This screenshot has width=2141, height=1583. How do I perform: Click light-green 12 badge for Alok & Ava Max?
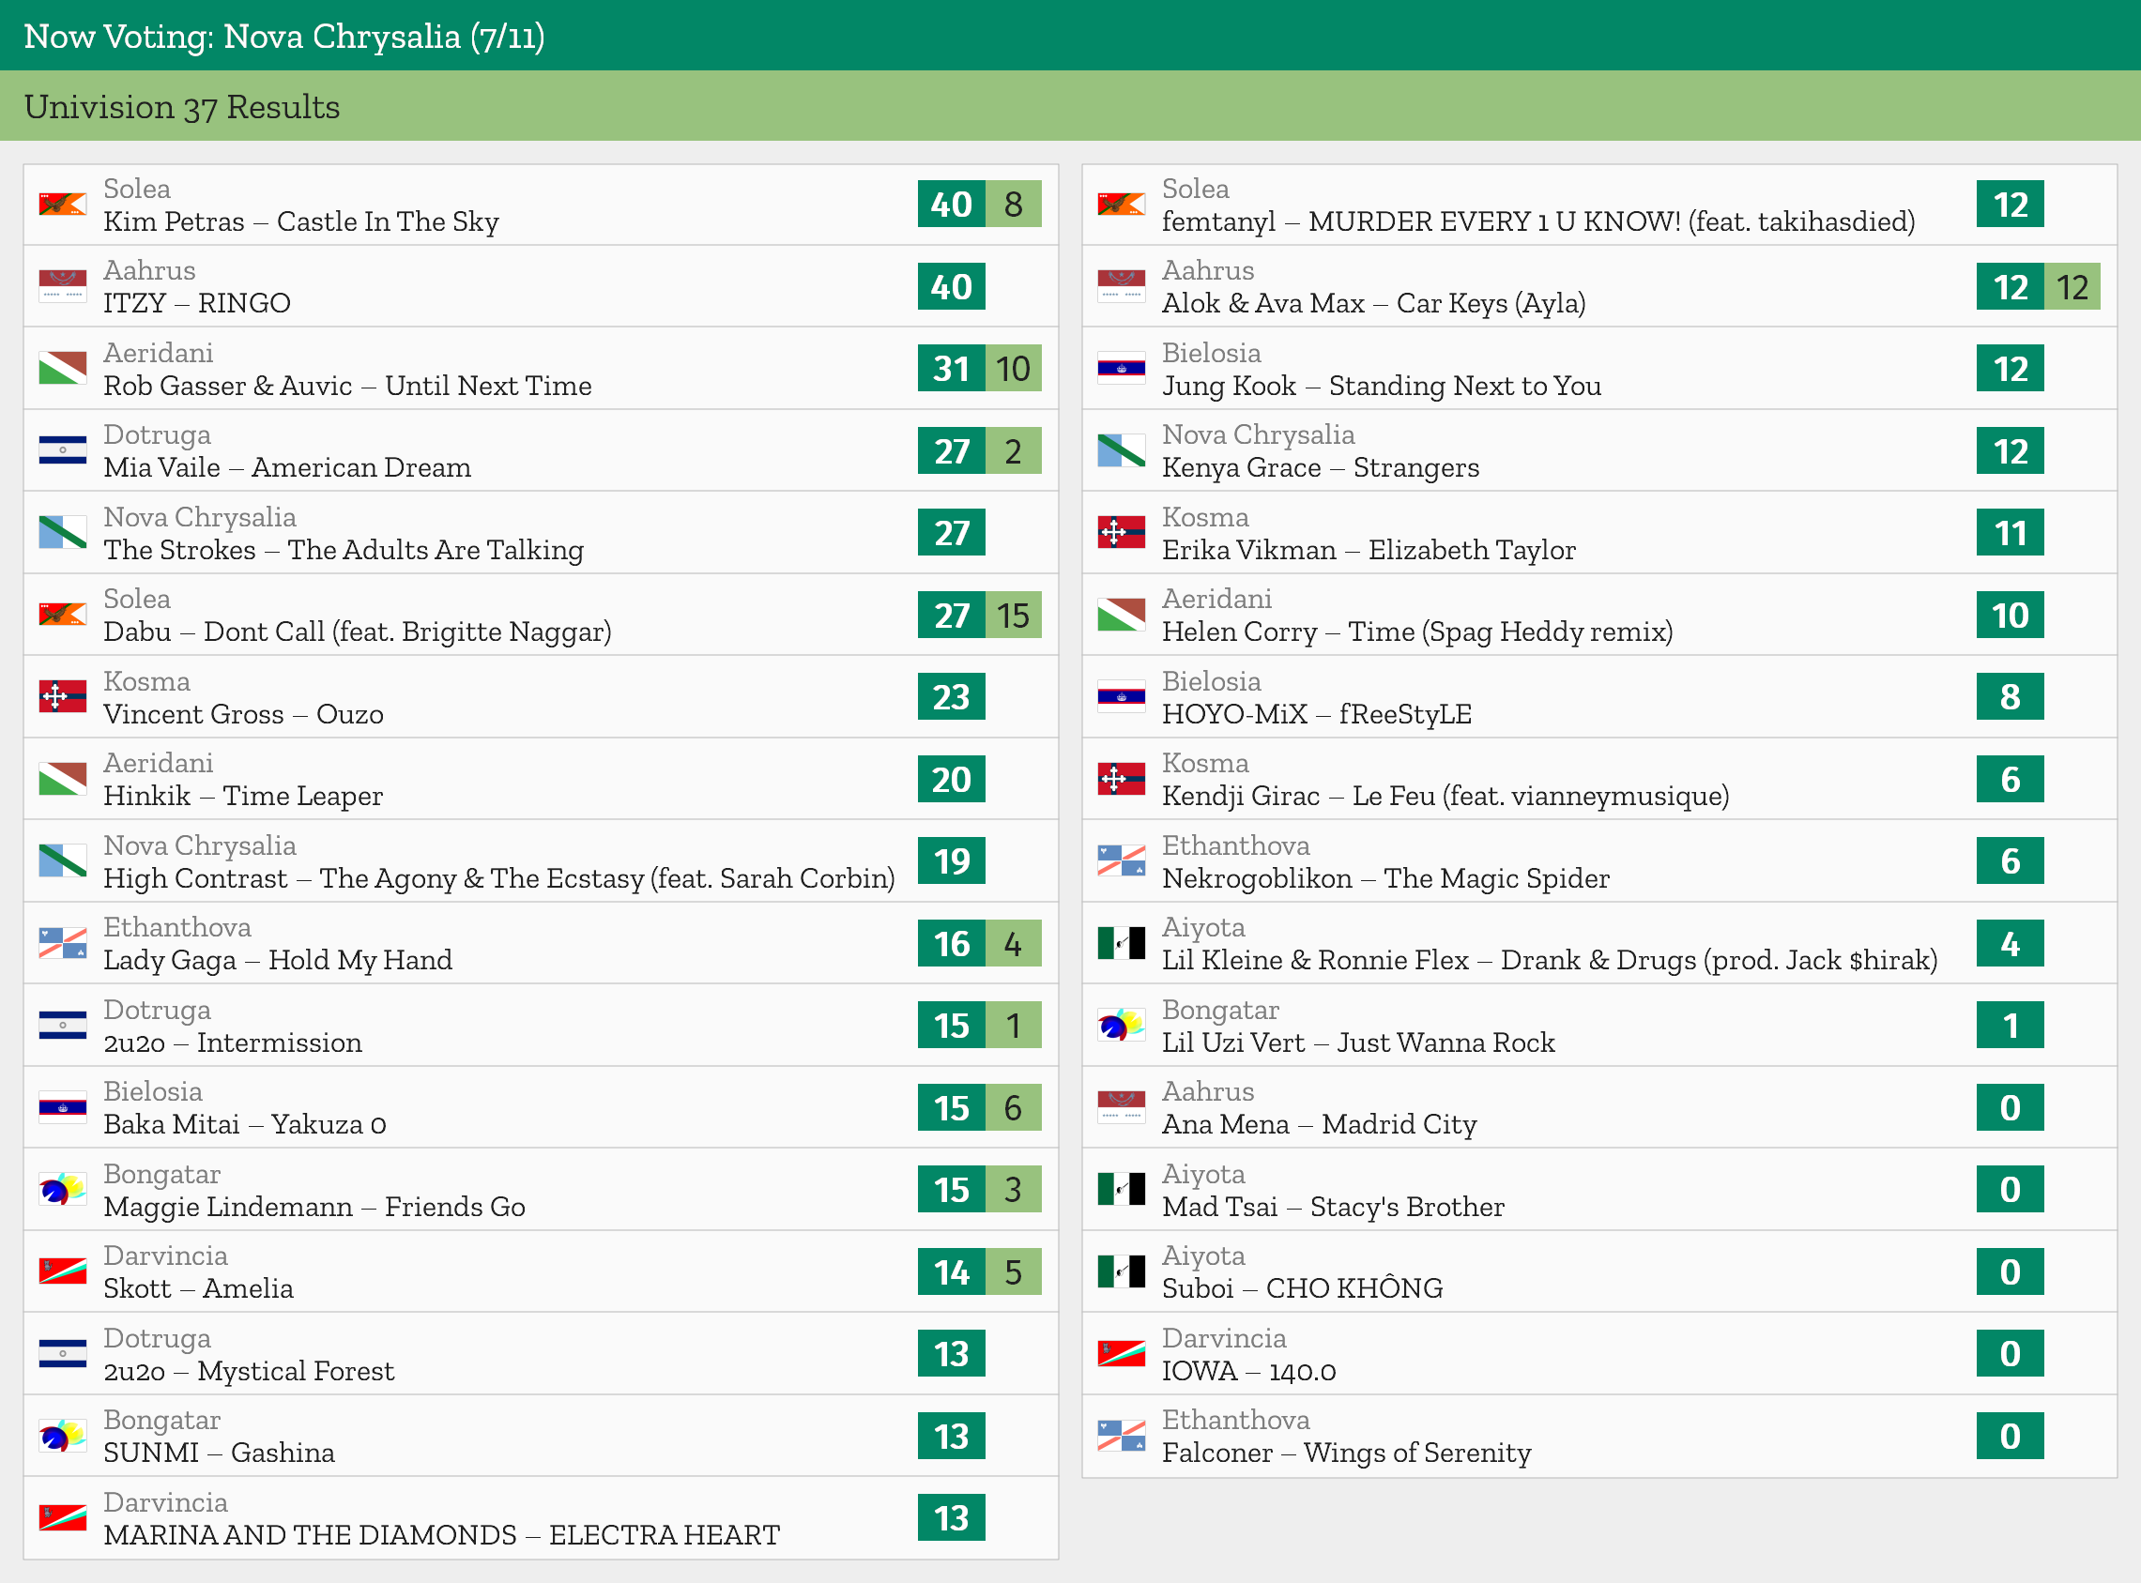click(x=2072, y=286)
